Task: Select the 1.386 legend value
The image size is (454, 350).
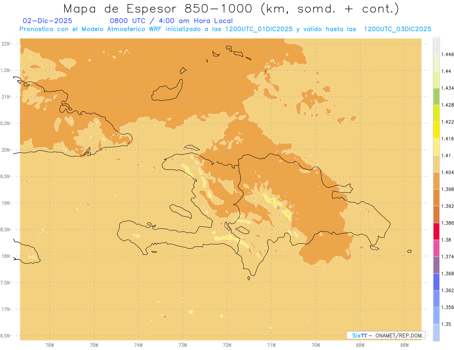Action: click(x=448, y=223)
